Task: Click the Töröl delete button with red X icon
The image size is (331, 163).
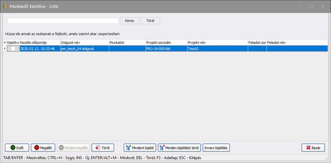Action: coord(103,148)
